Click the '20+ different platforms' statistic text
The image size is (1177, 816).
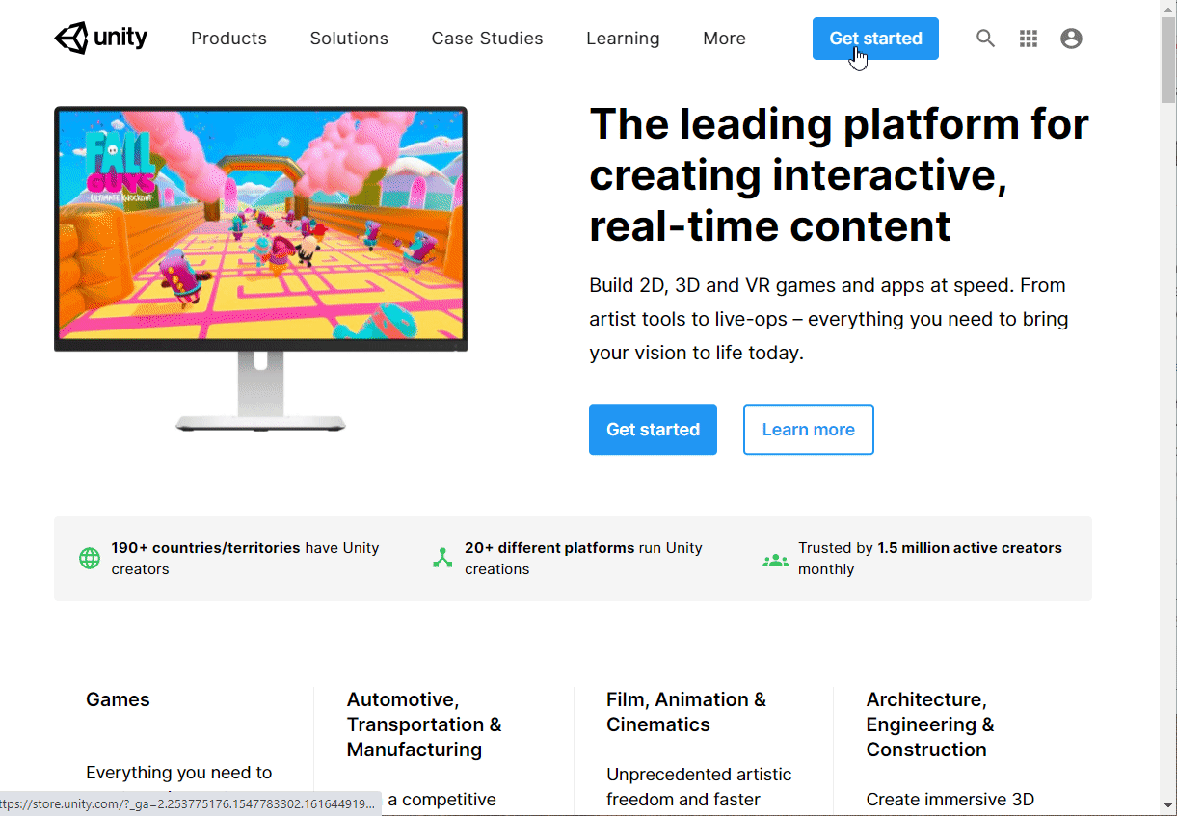coord(549,548)
